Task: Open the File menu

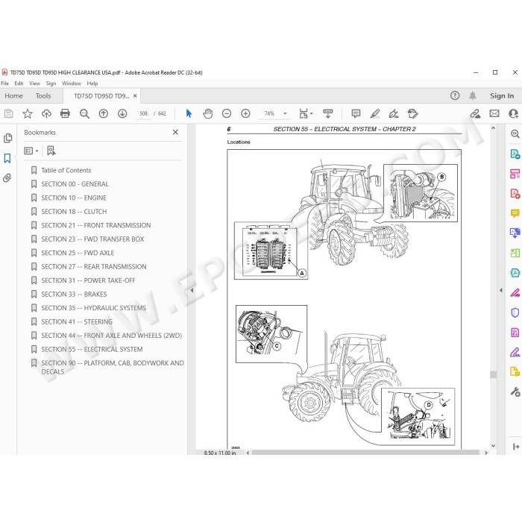Action: (4, 84)
